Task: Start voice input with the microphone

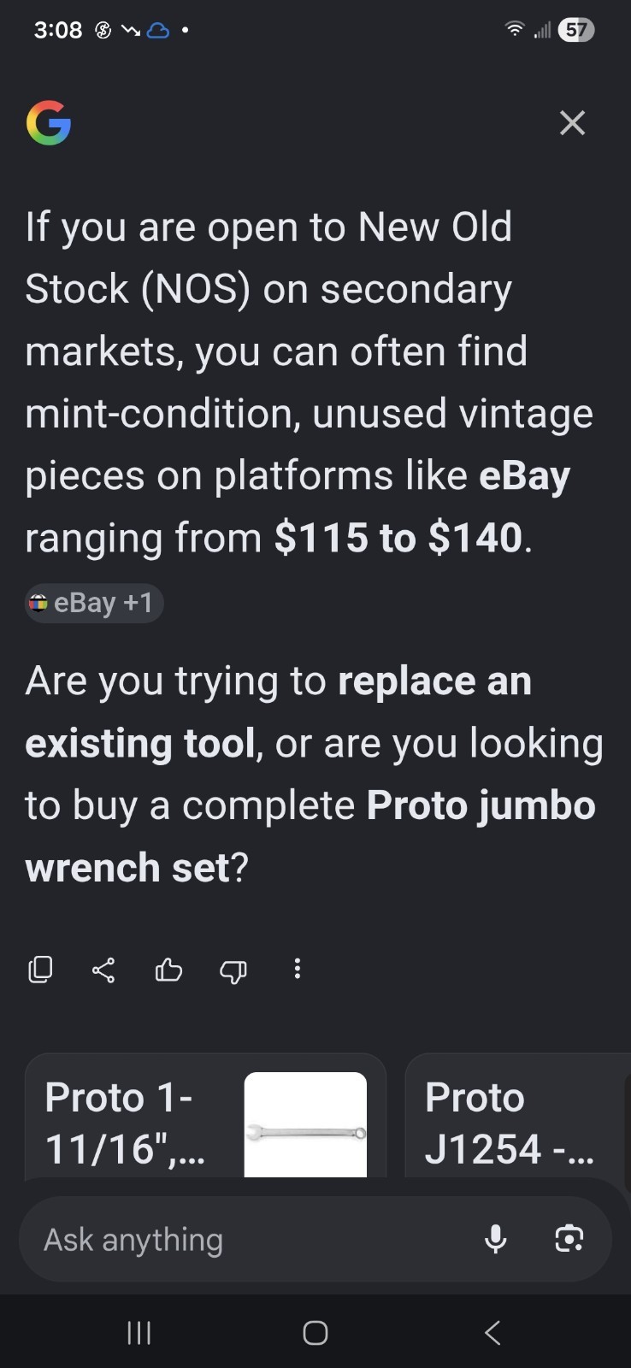Action: pyautogui.click(x=496, y=1238)
